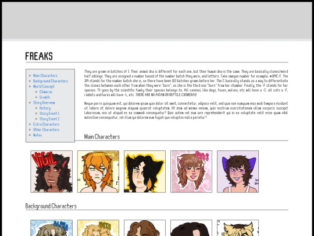Click the Story Overview link

44,103
